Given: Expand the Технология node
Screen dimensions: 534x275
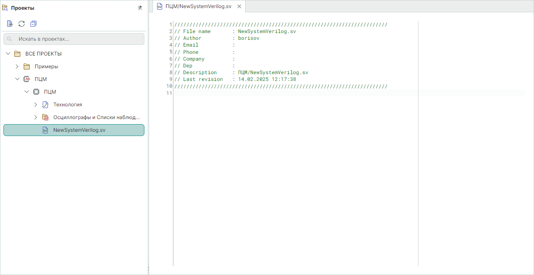Looking at the screenshot, I should [36, 105].
